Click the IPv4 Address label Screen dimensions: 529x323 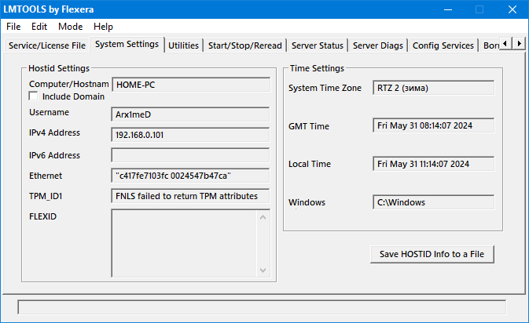[54, 132]
